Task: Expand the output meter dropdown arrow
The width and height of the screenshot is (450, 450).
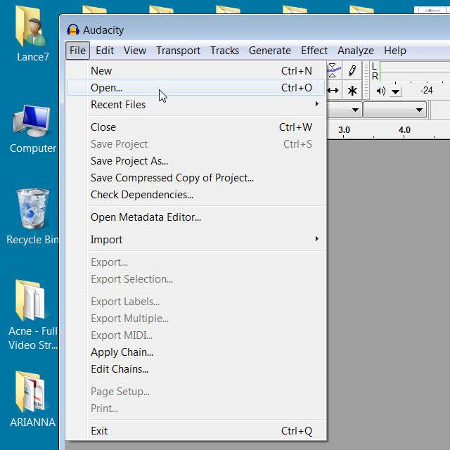Action: (x=395, y=92)
